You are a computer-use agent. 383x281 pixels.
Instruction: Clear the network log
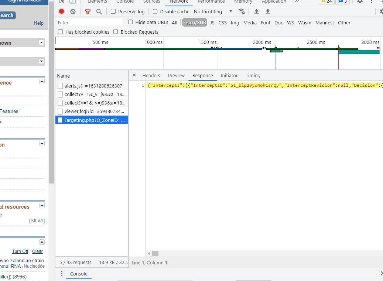tap(73, 11)
